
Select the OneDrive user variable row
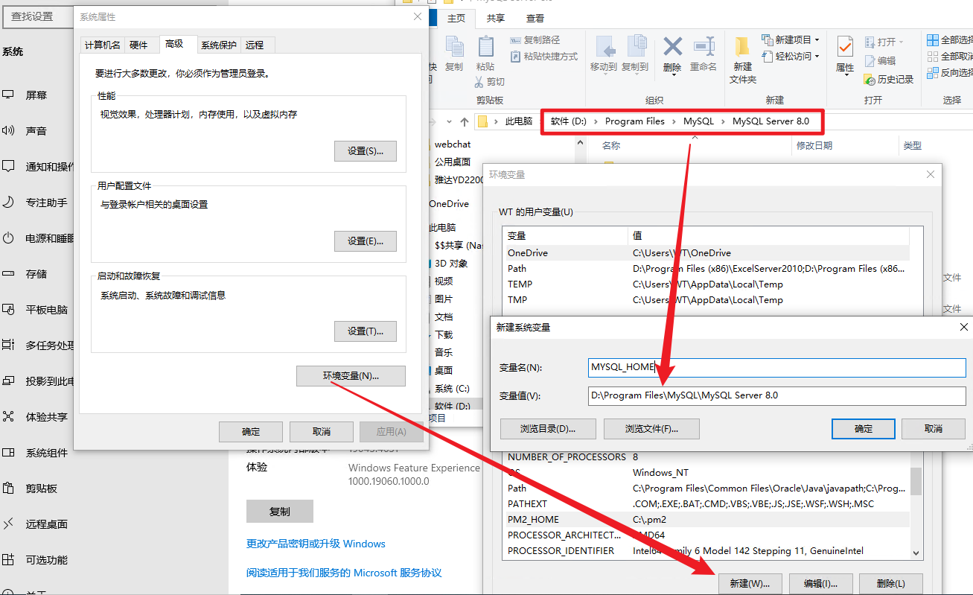[x=706, y=253]
